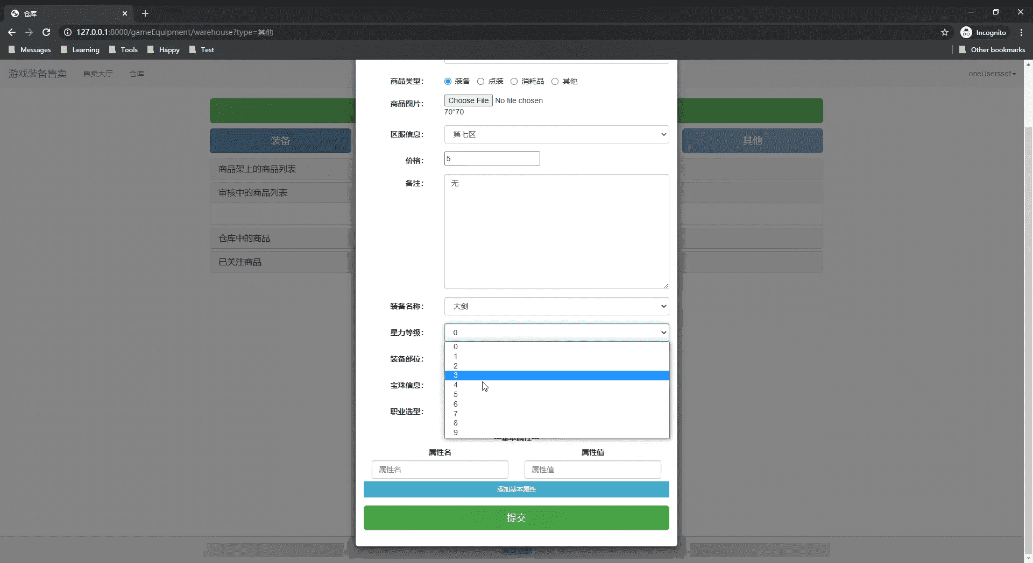
Task: Close the 仓库 browser tab
Action: tap(125, 13)
